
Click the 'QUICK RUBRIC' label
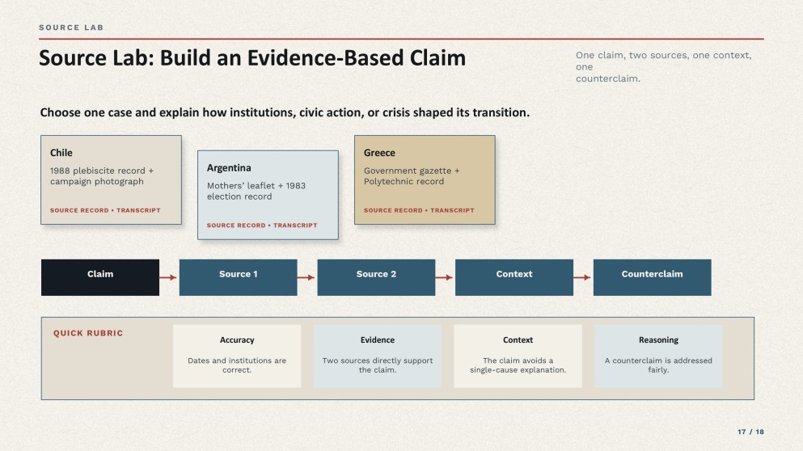(88, 333)
